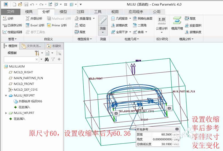Open the 模型报告 group dropdown
This screenshot has height=151, width=223.
coord(85,39)
